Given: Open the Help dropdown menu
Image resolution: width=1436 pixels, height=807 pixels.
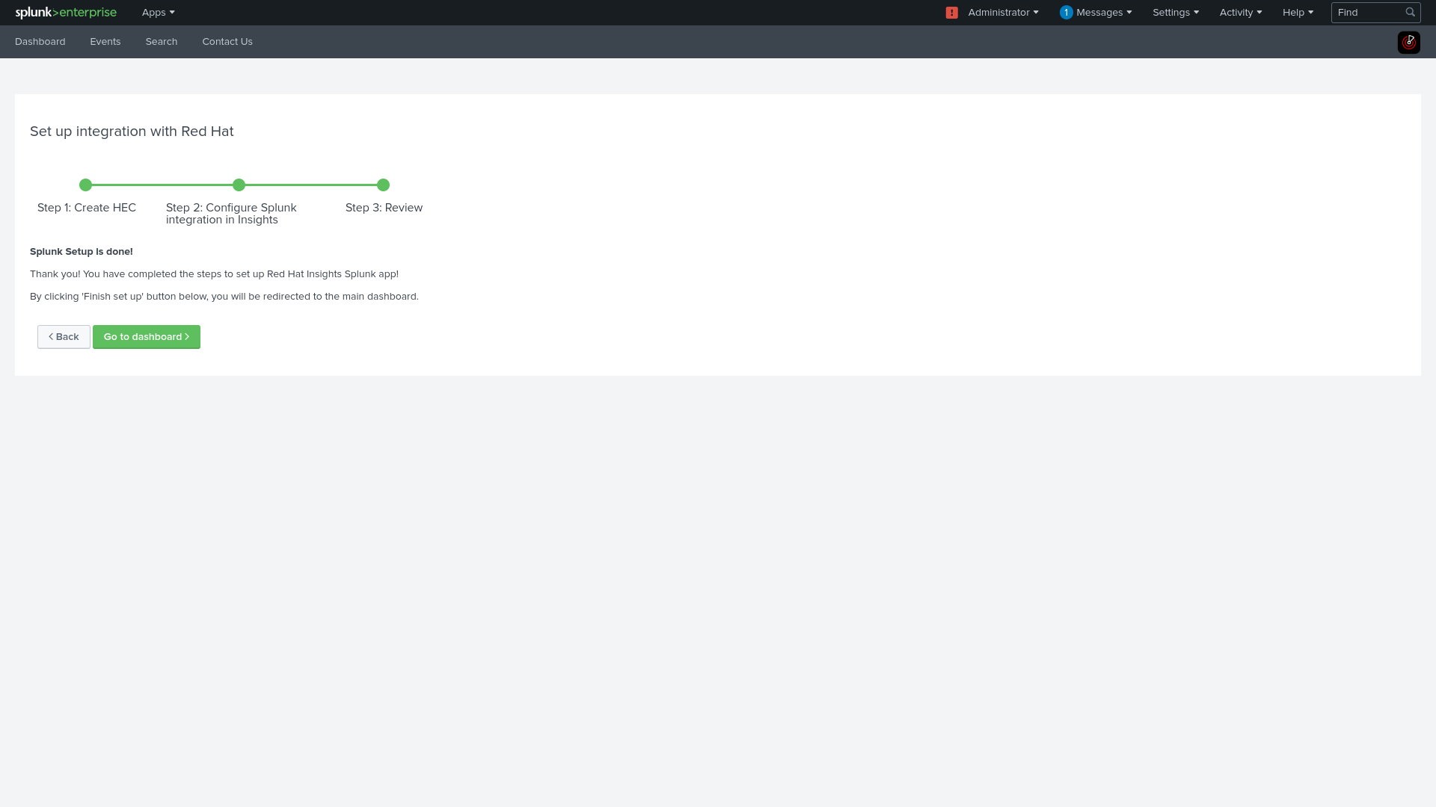Looking at the screenshot, I should (1298, 13).
